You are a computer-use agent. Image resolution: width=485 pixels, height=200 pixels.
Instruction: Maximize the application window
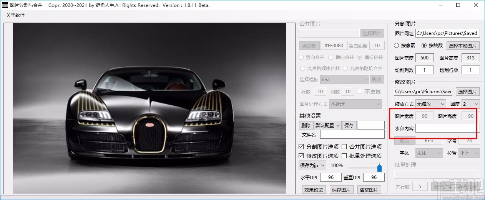458,5
